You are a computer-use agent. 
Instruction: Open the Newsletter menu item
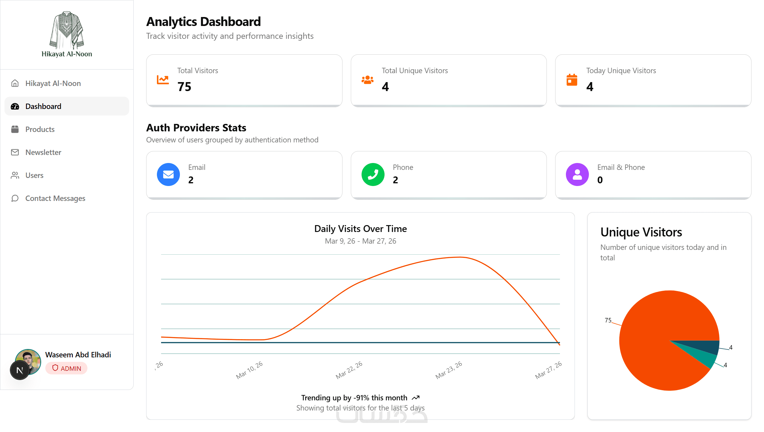[x=43, y=152]
